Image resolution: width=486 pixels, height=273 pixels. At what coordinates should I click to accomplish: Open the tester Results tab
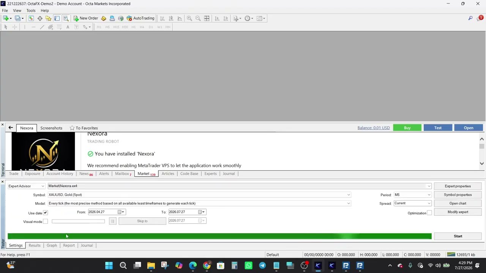35,245
